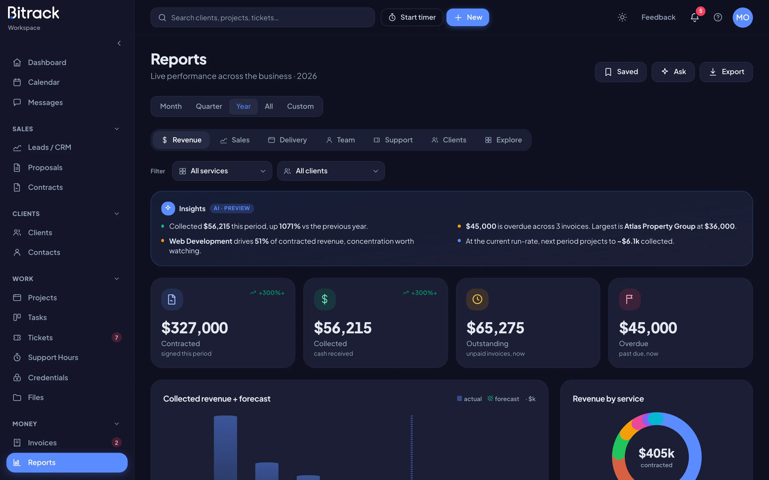
Task: Open Tickets in sidebar
Action: tap(67, 337)
